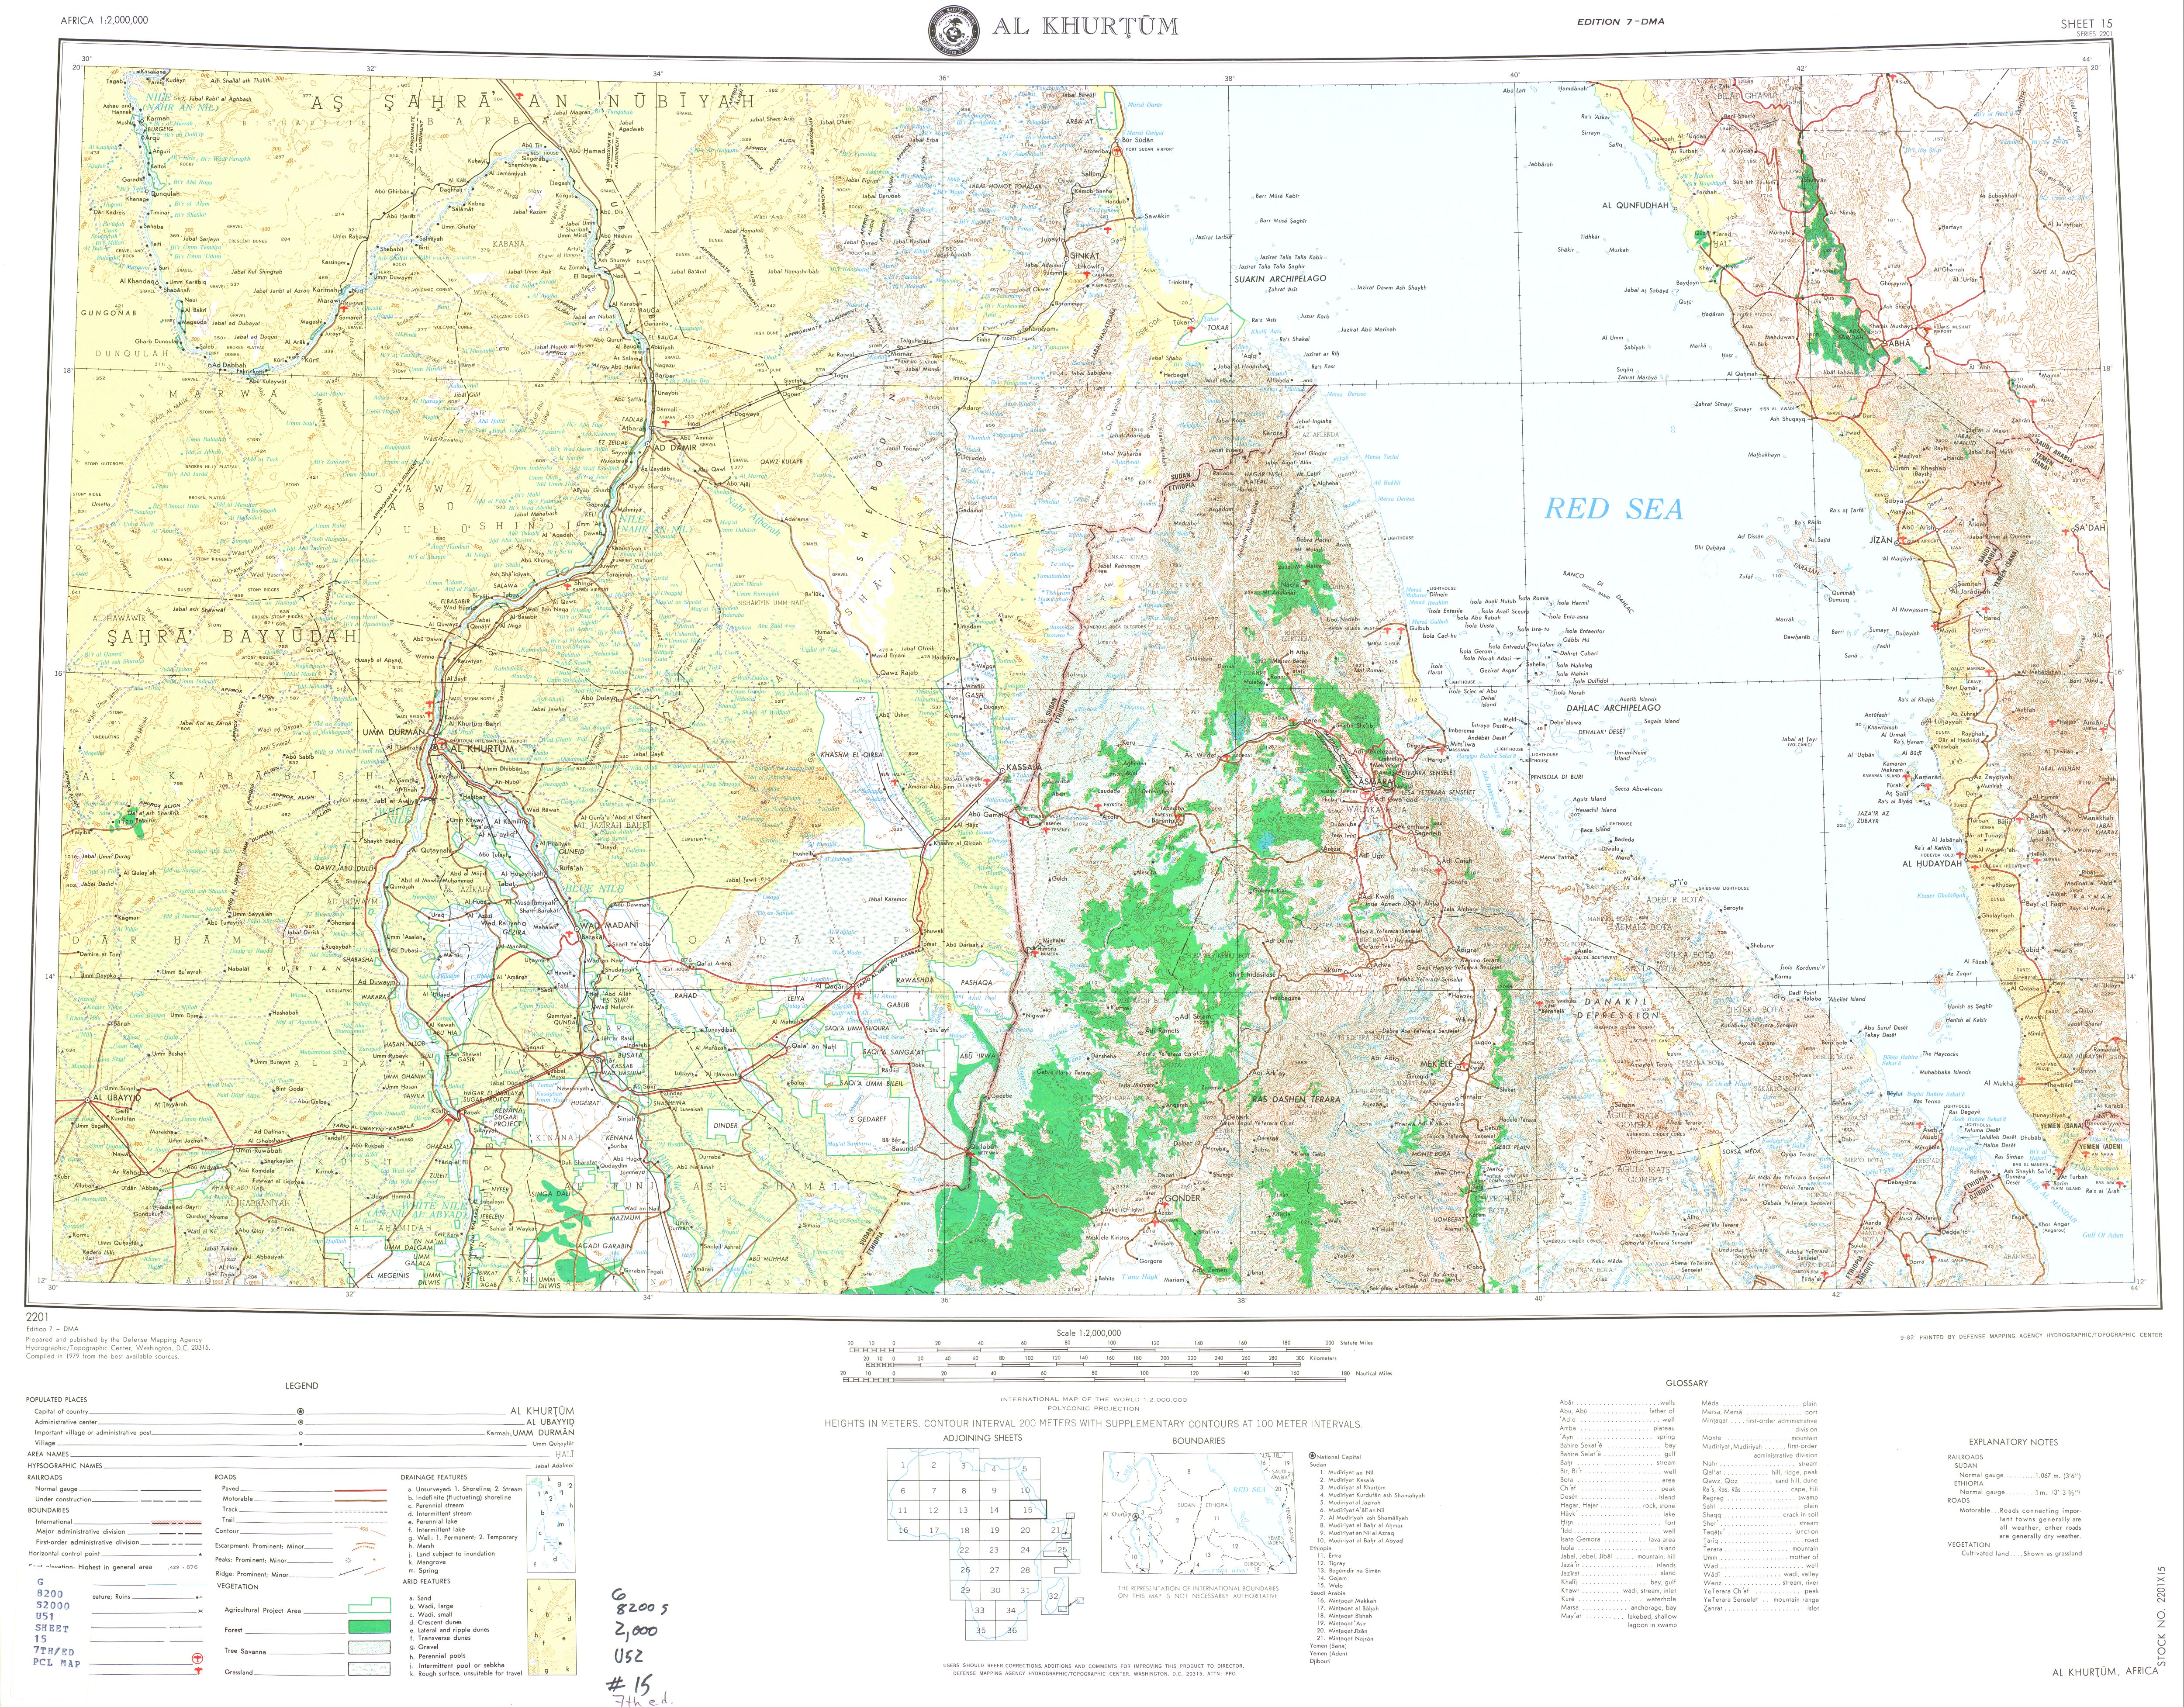
Task: Click the prominent peak sun symbol in legend
Action: 348,1560
